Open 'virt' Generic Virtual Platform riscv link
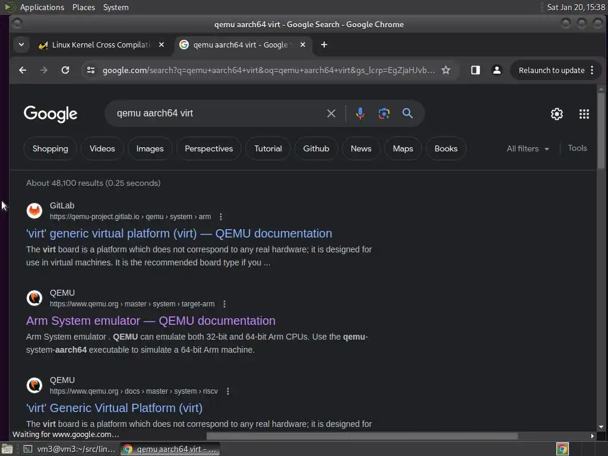Viewport: 608px width, 456px height. tap(115, 408)
